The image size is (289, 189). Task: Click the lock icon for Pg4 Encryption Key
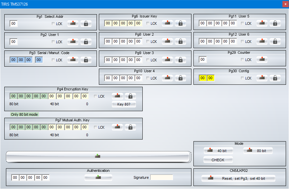click(130, 96)
